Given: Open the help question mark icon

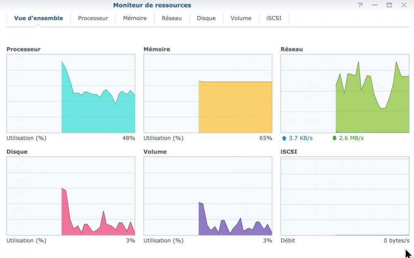Looking at the screenshot, I should pyautogui.click(x=360, y=5).
